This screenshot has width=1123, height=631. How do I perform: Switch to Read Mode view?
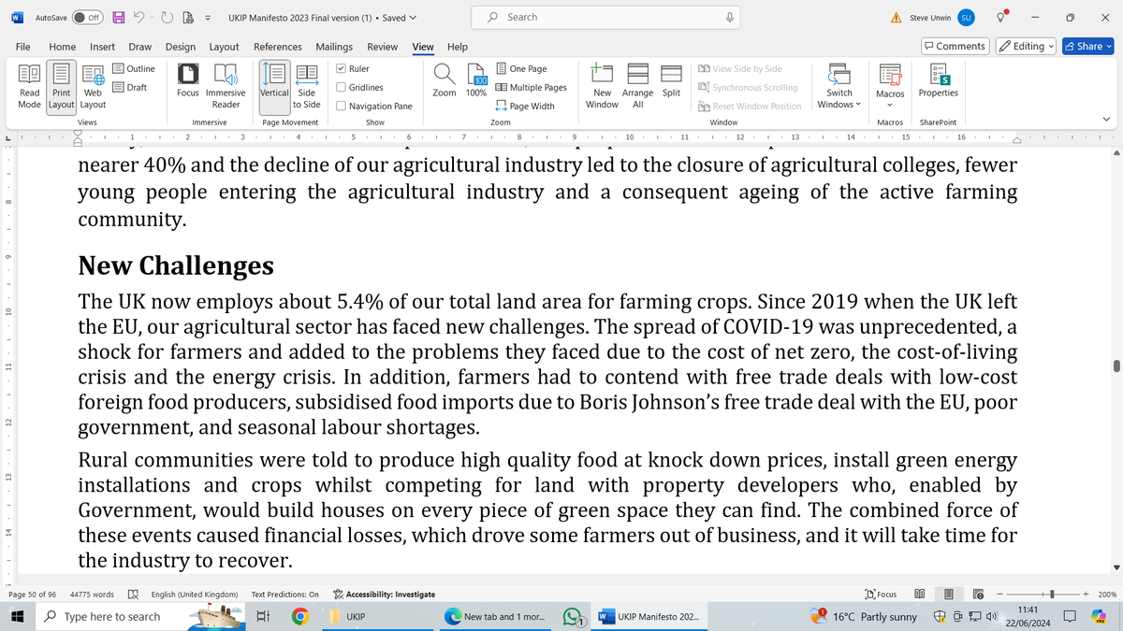point(29,86)
